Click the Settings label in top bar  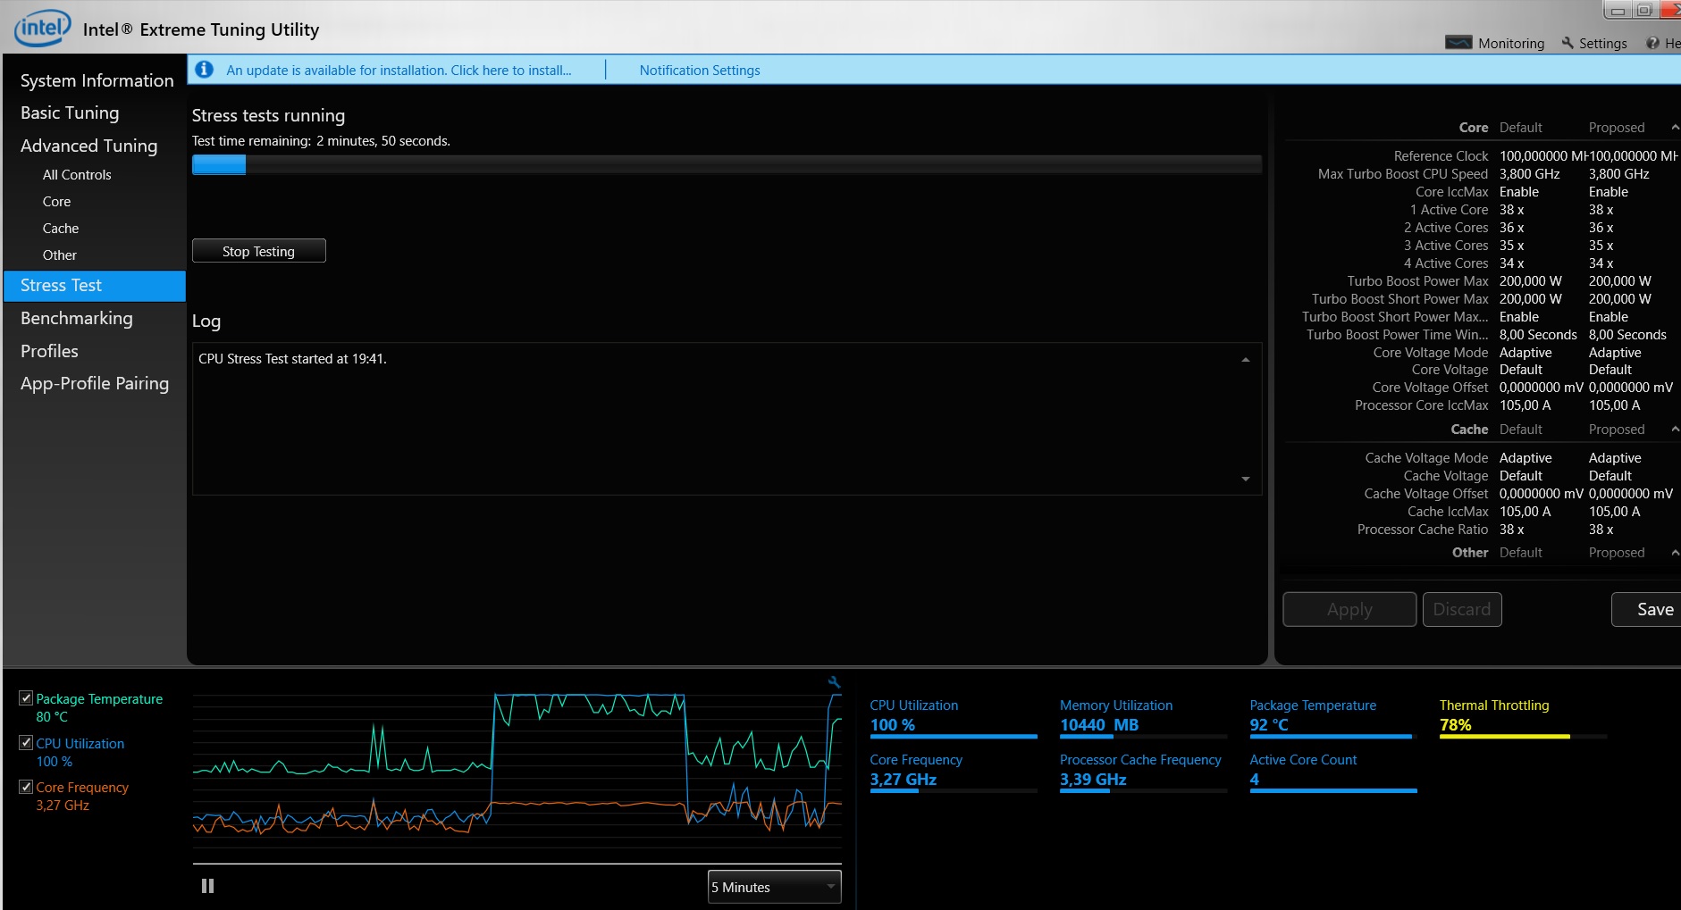[1602, 43]
